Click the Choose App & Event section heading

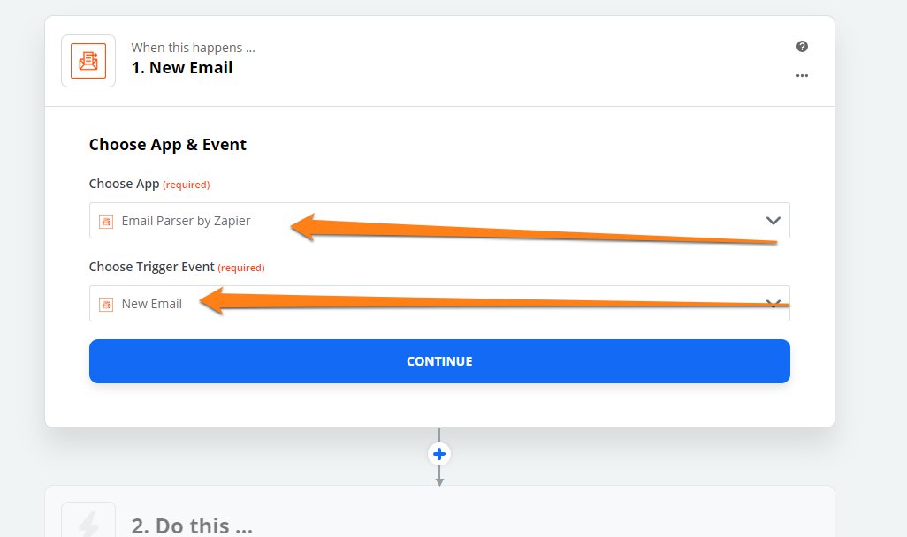click(168, 145)
